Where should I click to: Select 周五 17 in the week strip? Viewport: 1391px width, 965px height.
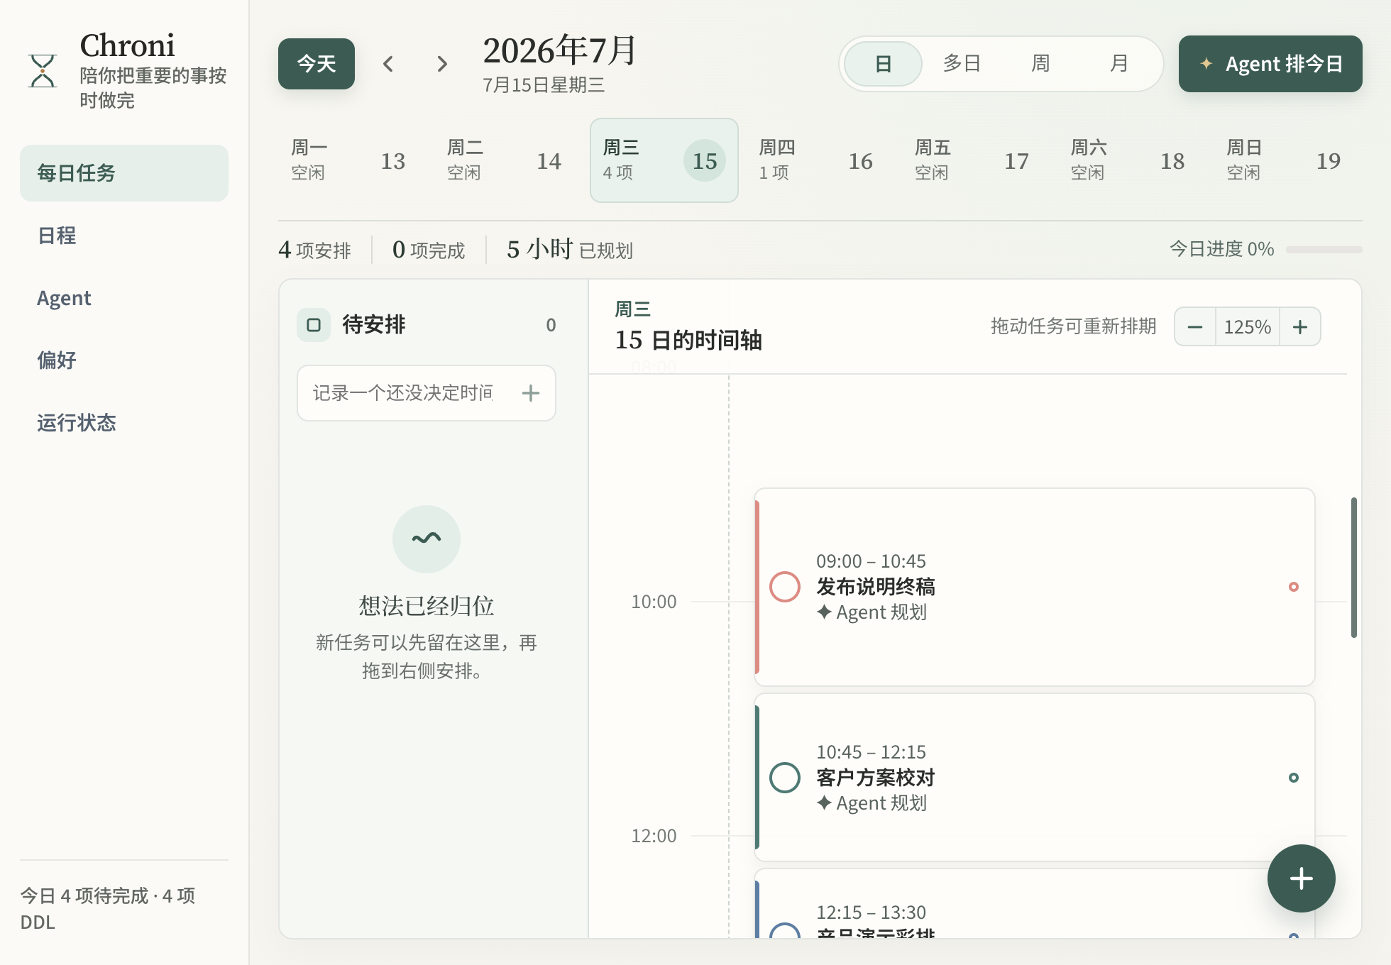point(976,160)
